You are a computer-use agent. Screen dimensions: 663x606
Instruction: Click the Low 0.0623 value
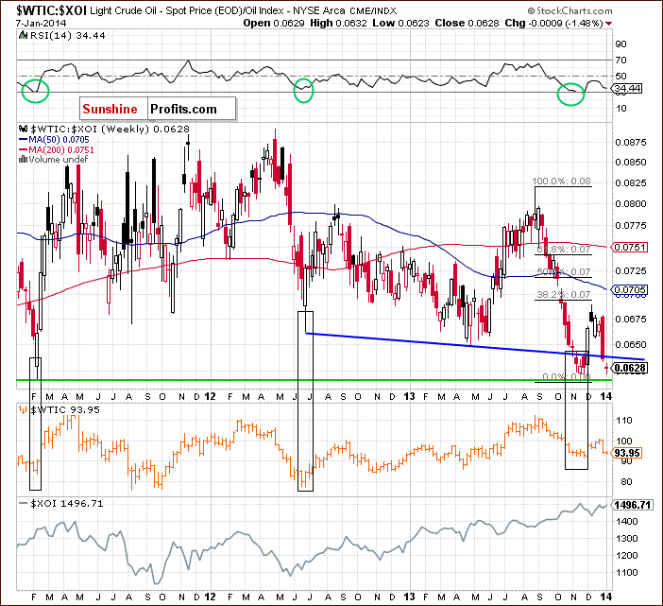pyautogui.click(x=400, y=24)
